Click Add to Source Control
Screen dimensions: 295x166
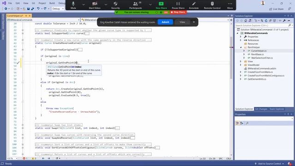pos(269,164)
